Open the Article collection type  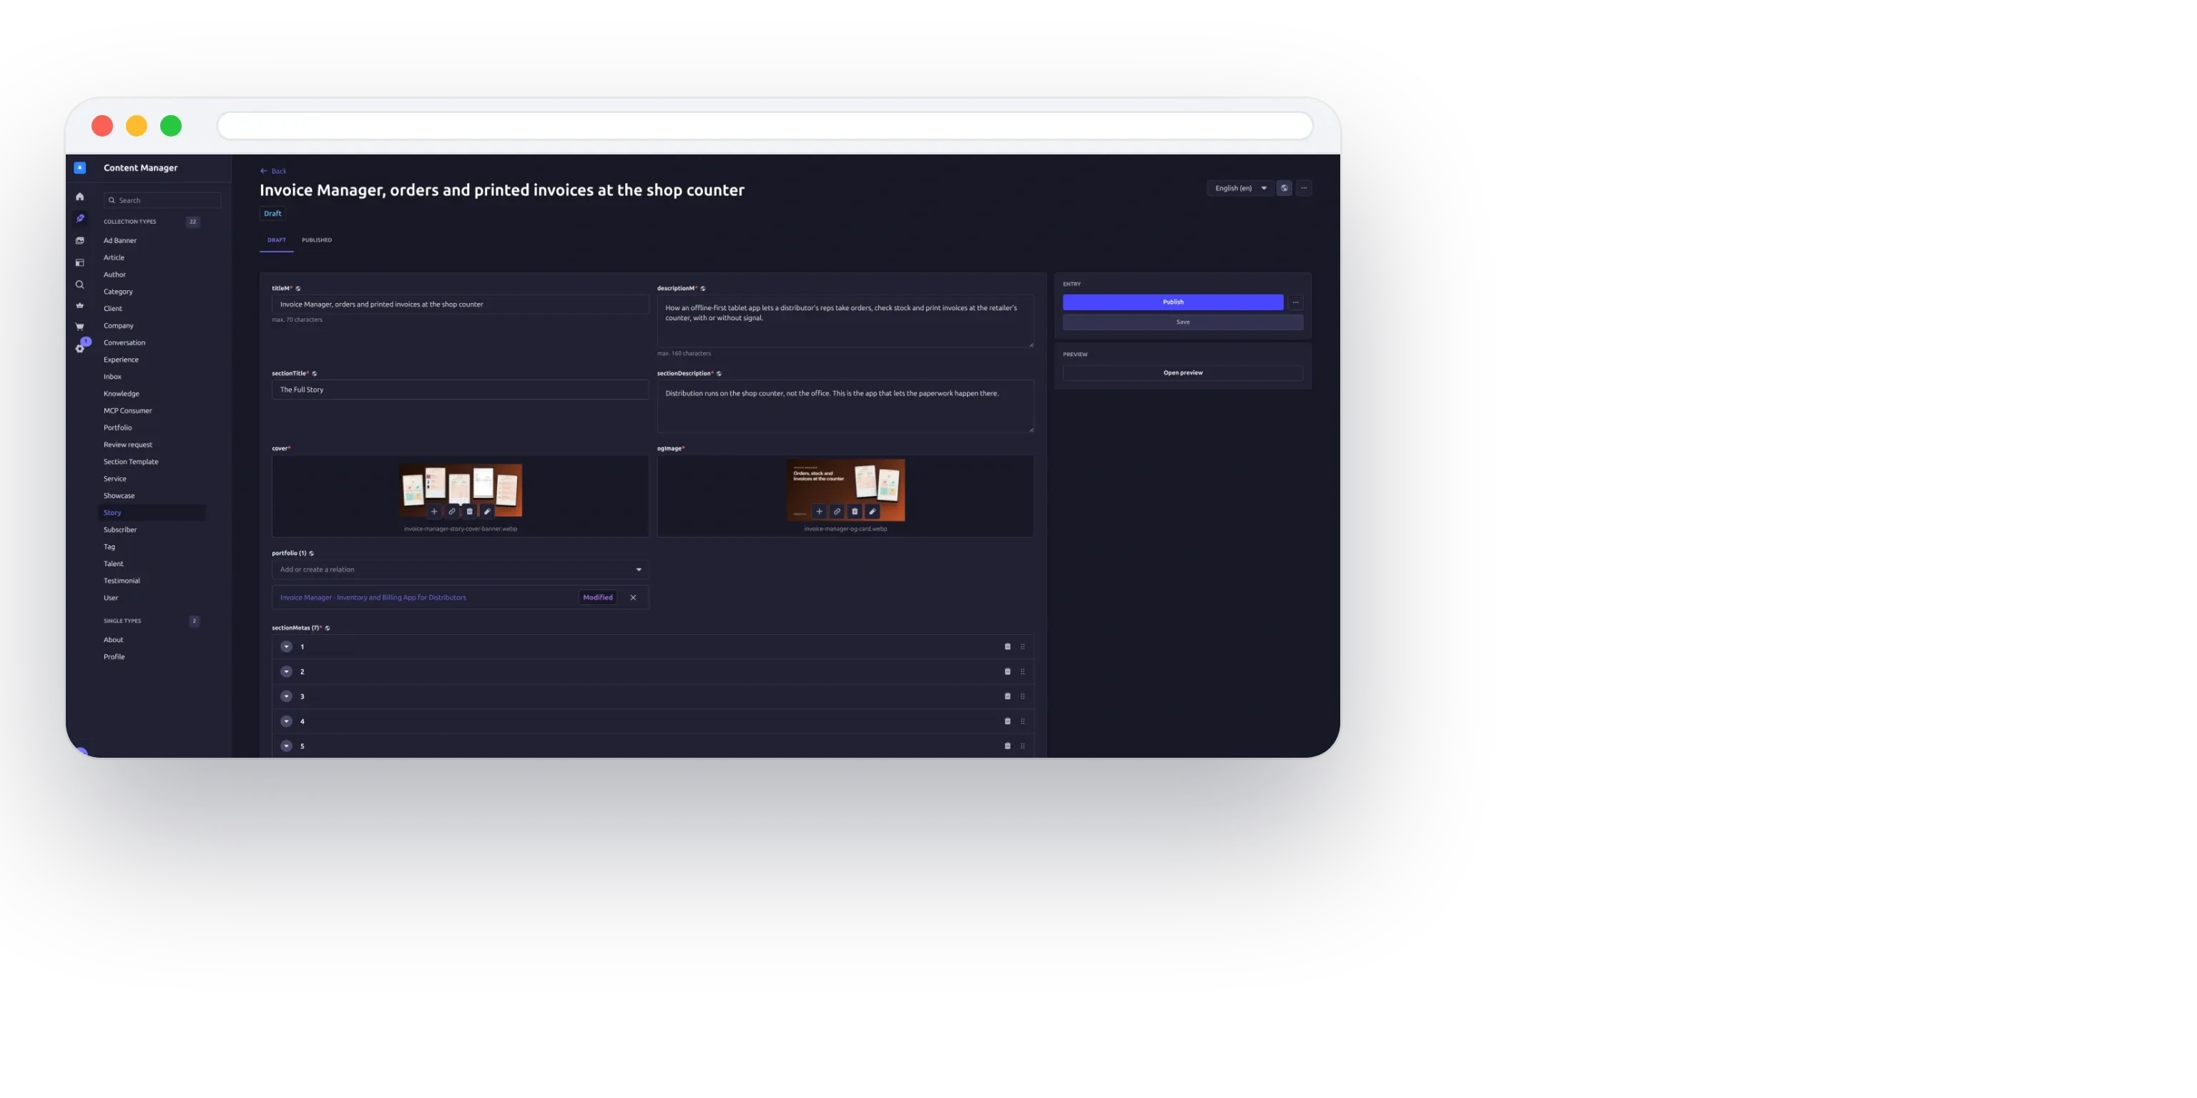tap(114, 257)
